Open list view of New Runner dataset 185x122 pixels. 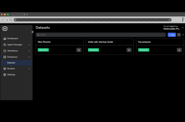79,50
